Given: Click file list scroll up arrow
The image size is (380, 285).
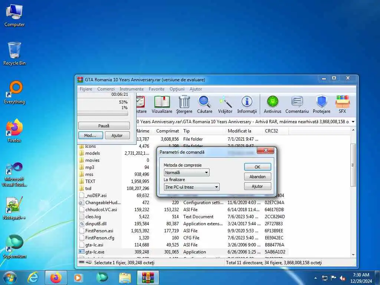Looking at the screenshot, I should [x=353, y=130].
